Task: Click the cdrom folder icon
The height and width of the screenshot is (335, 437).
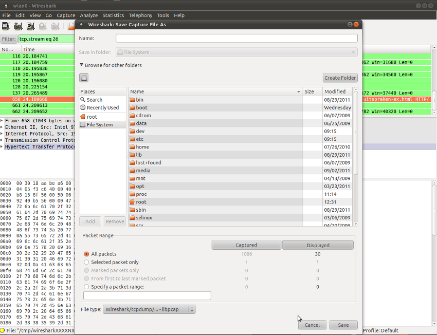Action: click(132, 115)
